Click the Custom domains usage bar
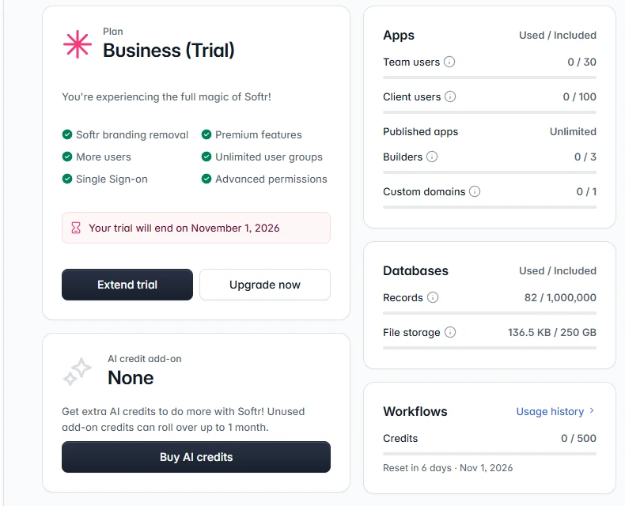Image resolution: width=625 pixels, height=506 pixels. [490, 207]
